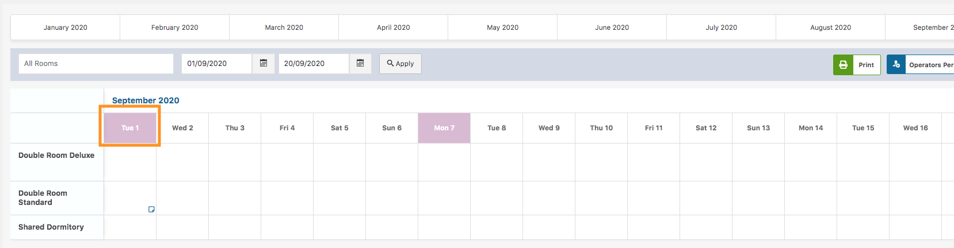
Task: Click the blue Operators icon
Action: tap(896, 65)
